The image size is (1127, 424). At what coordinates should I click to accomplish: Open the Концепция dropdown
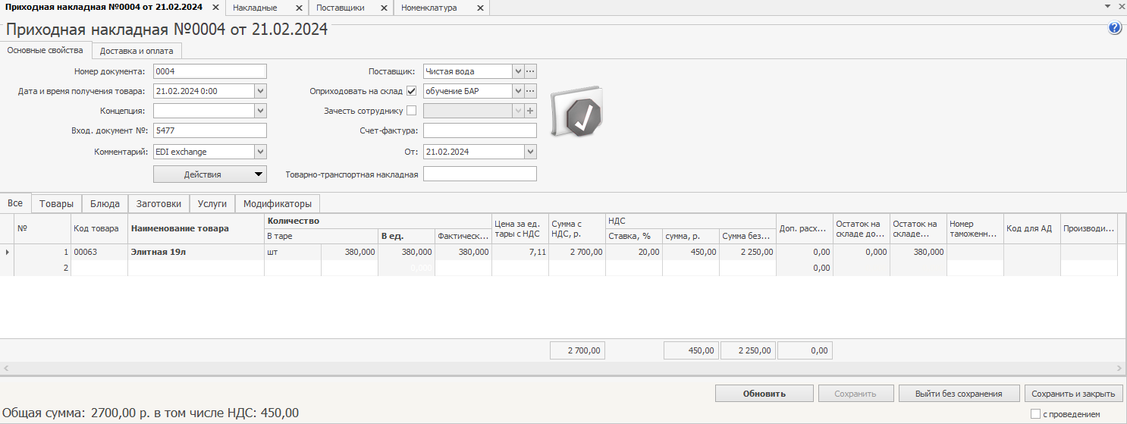(x=260, y=111)
